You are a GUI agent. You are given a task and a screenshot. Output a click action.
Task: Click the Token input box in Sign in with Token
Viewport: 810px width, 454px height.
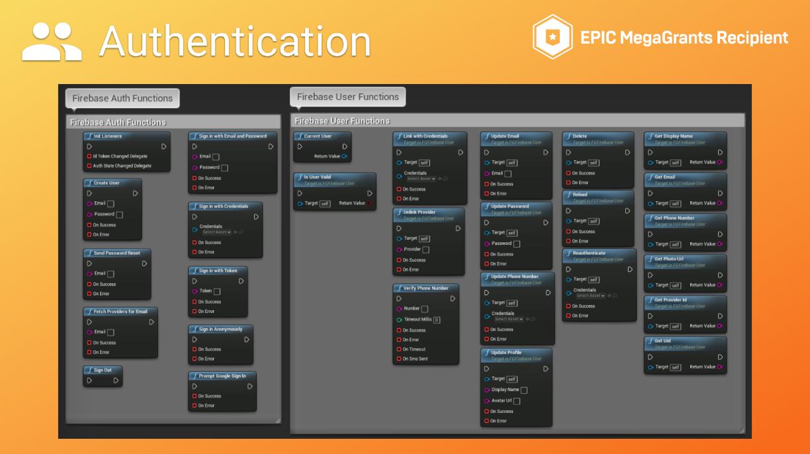pos(217,291)
